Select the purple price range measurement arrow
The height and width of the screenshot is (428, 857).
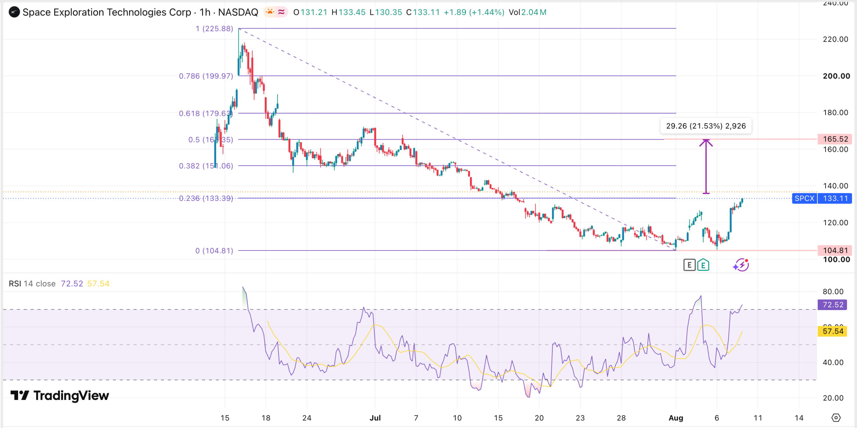point(706,166)
